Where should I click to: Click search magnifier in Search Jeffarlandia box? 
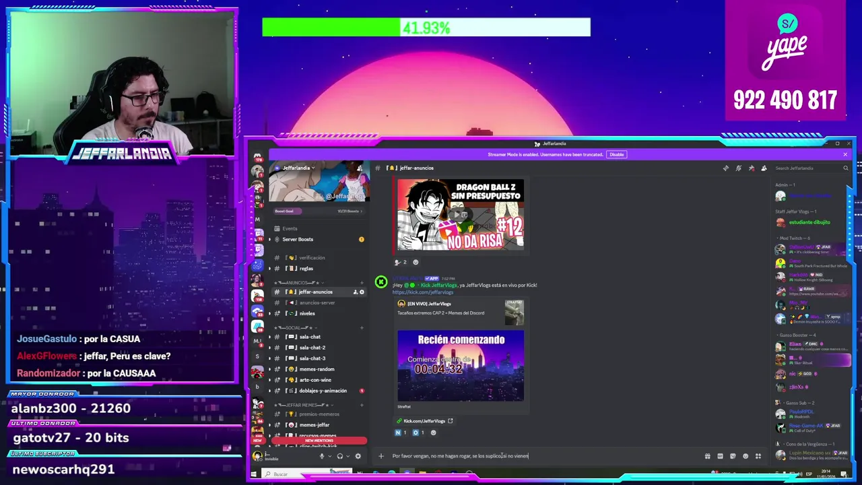pos(846,168)
